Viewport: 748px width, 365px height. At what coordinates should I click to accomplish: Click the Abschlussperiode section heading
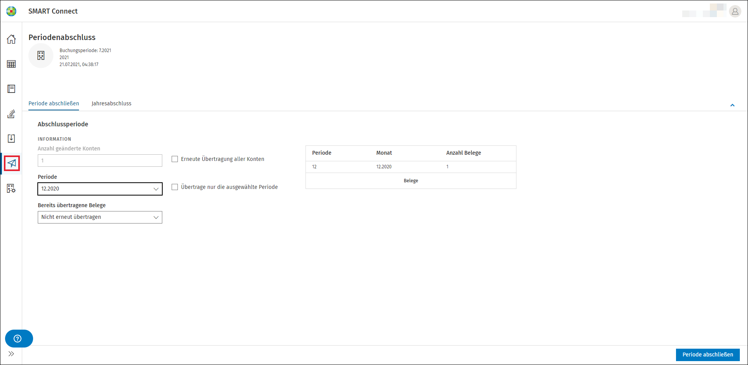63,124
